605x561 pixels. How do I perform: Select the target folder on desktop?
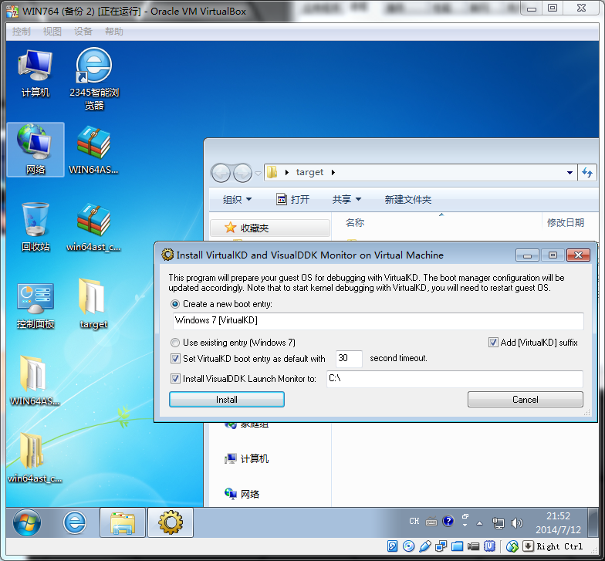coord(94,304)
